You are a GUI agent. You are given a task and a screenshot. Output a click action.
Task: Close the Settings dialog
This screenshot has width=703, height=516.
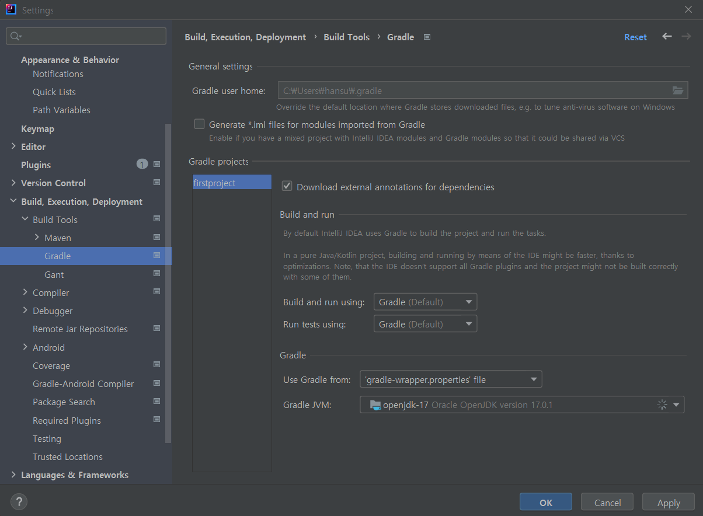[688, 10]
